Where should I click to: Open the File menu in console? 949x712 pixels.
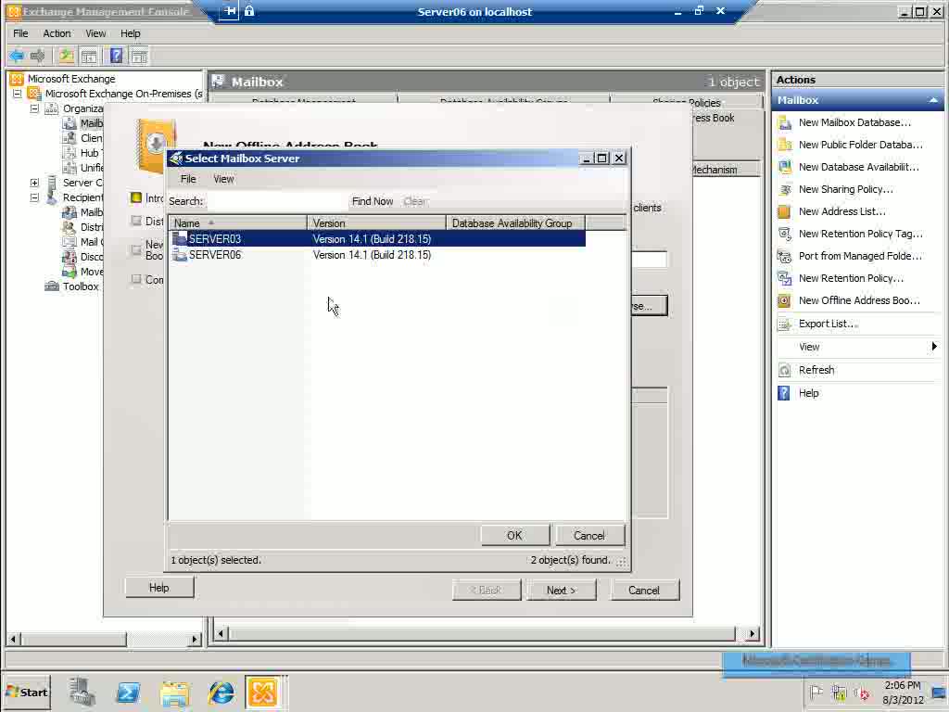coord(20,33)
